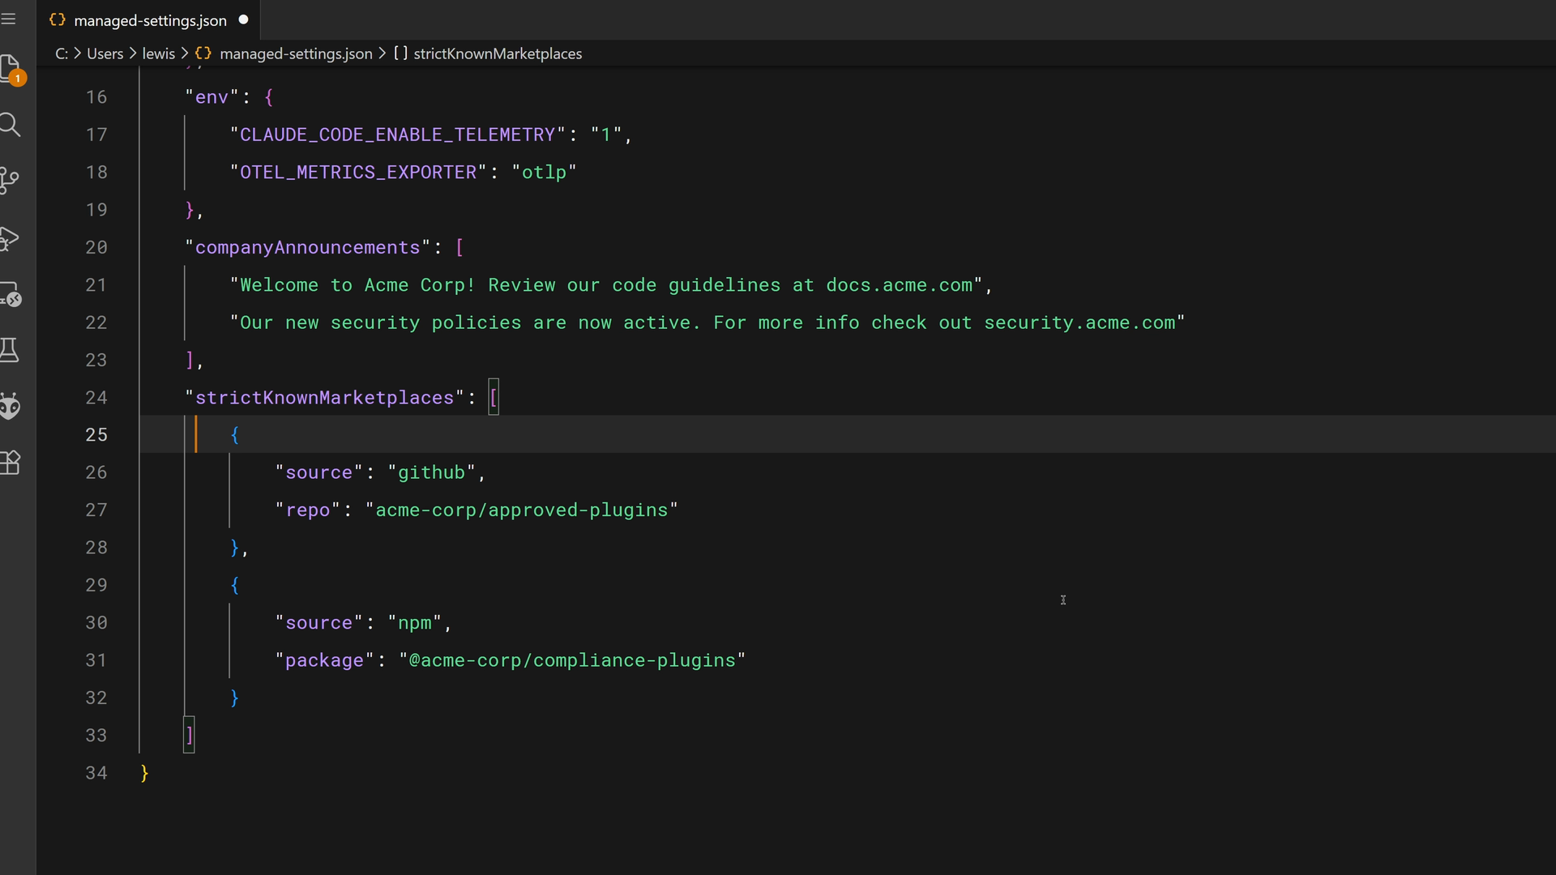Open the Search view in activity bar
The height and width of the screenshot is (875, 1556).
[11, 125]
